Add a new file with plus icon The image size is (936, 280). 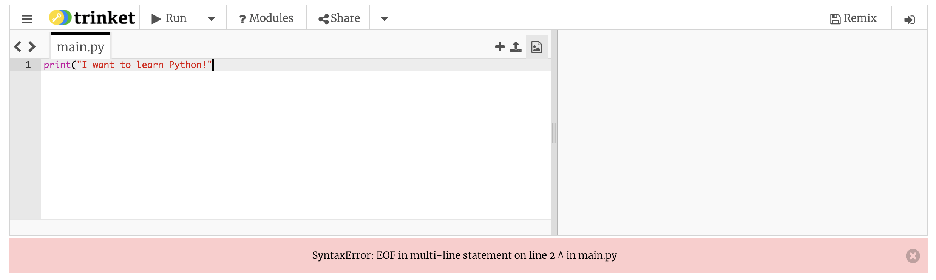pyautogui.click(x=500, y=46)
